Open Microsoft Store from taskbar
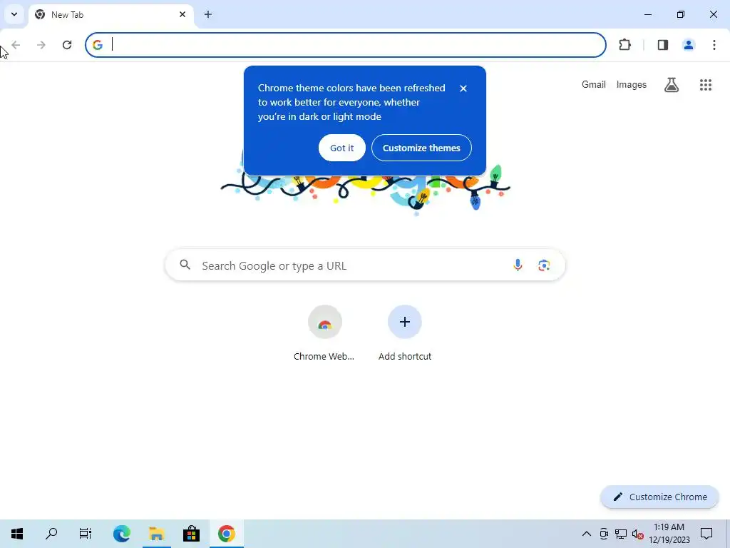Image resolution: width=730 pixels, height=548 pixels. 191,534
